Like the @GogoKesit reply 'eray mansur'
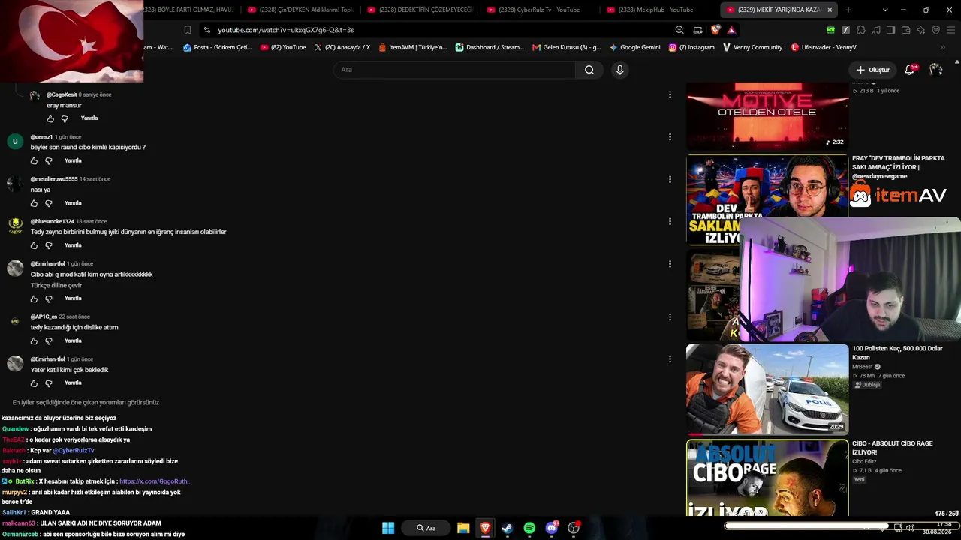The width and height of the screenshot is (961, 540). point(50,118)
